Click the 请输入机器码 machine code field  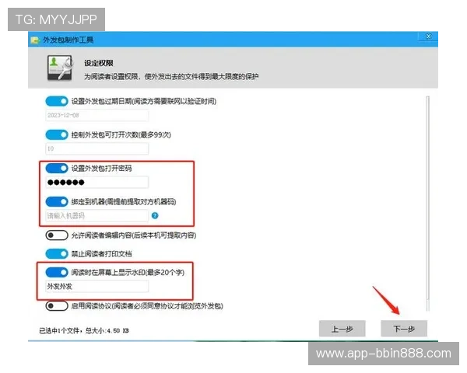tap(97, 216)
